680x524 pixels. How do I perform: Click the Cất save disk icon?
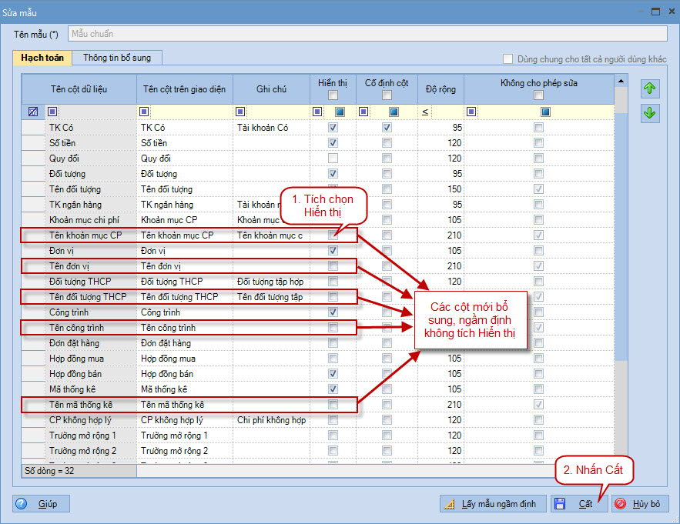[560, 504]
